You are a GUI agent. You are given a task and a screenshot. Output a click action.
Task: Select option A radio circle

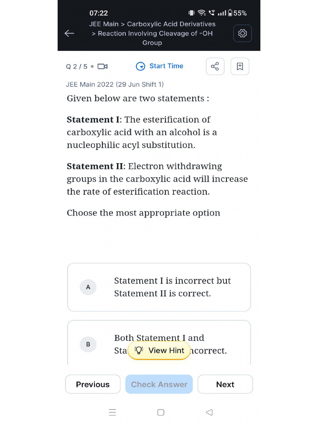(88, 287)
